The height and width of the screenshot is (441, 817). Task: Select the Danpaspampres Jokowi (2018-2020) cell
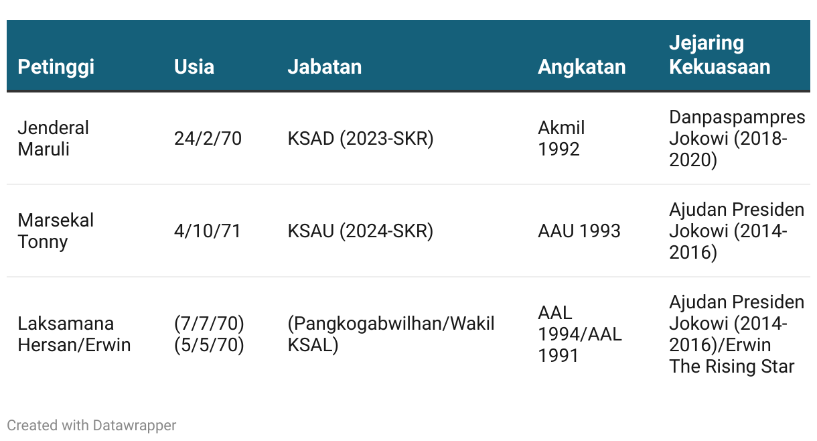(x=736, y=138)
